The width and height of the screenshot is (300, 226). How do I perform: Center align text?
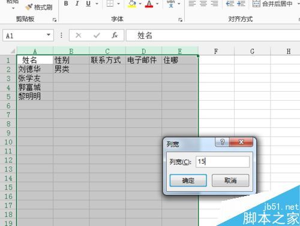coord(203,4)
